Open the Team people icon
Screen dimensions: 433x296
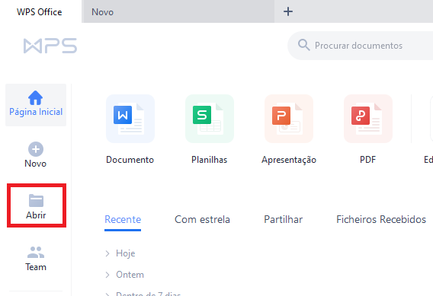click(36, 252)
